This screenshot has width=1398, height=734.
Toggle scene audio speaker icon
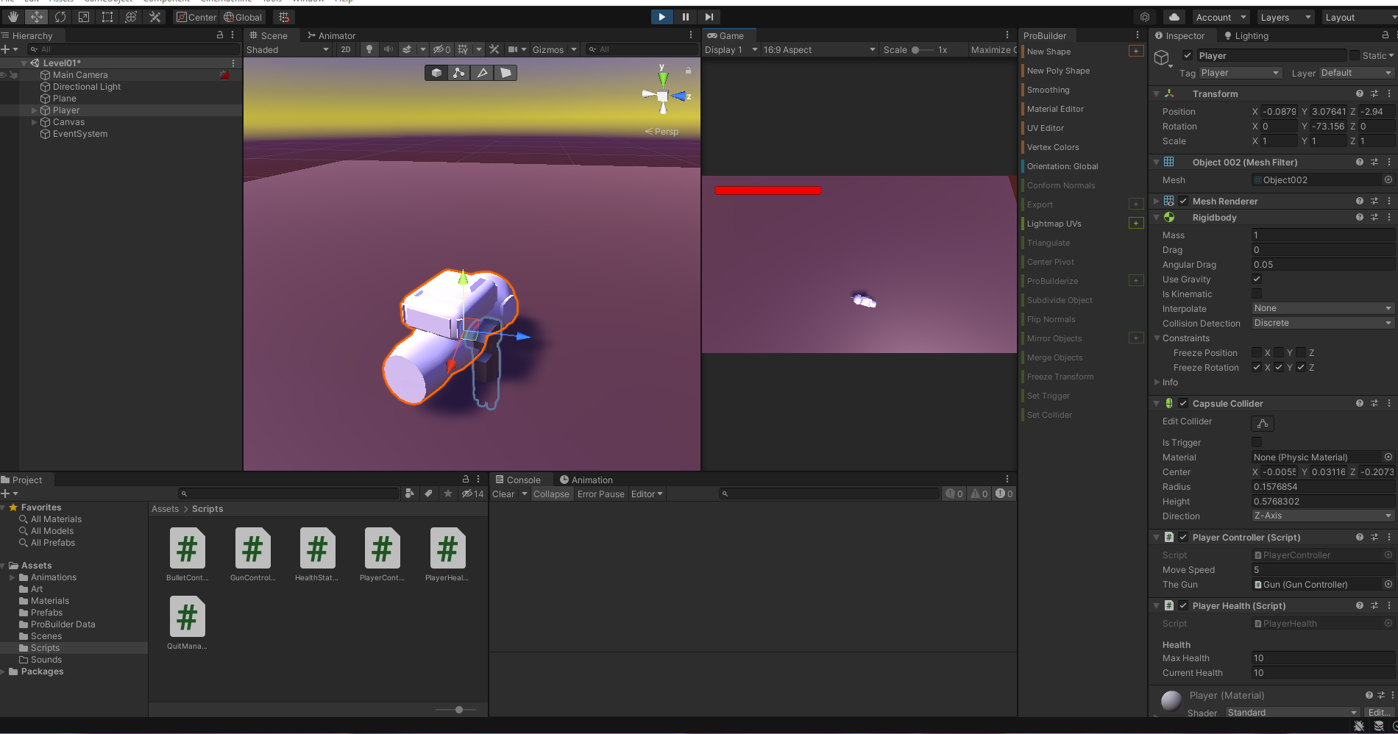point(388,49)
